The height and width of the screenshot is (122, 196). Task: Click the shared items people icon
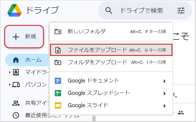(16, 103)
